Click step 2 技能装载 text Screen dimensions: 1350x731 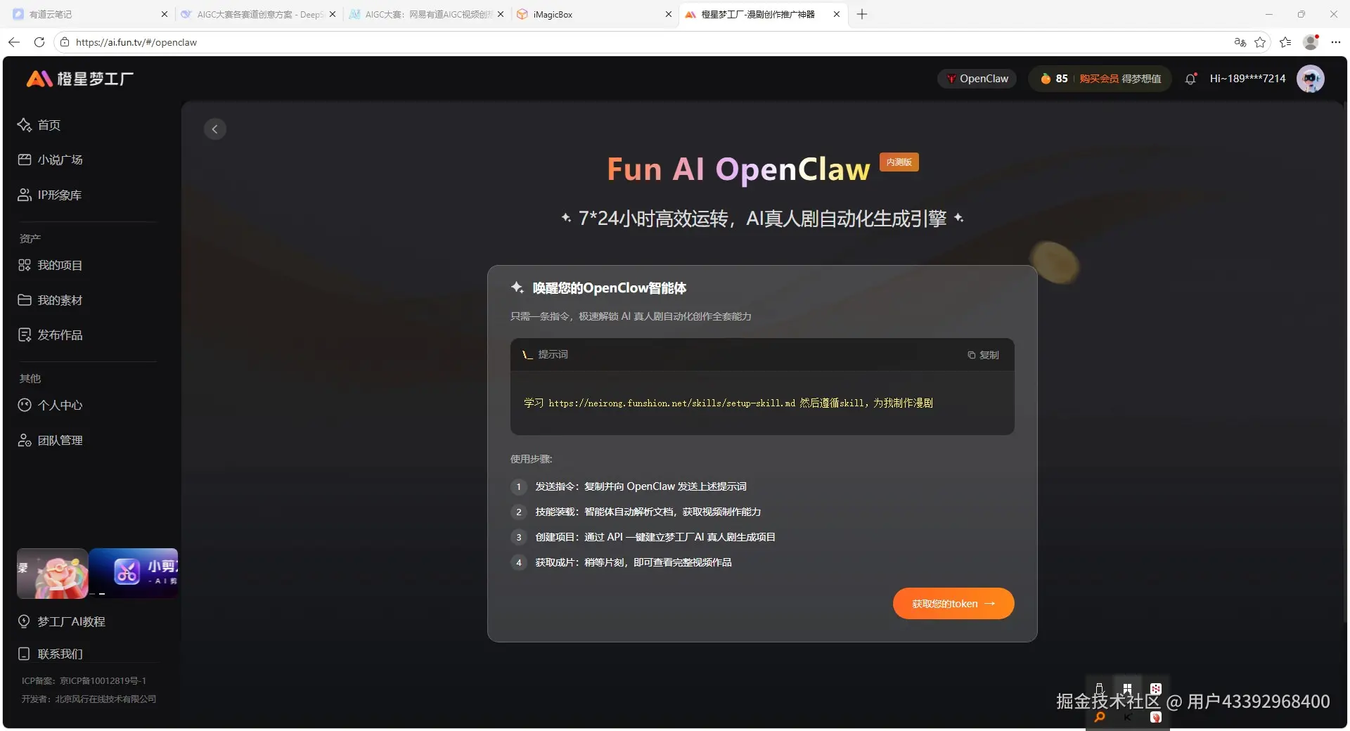[648, 512]
